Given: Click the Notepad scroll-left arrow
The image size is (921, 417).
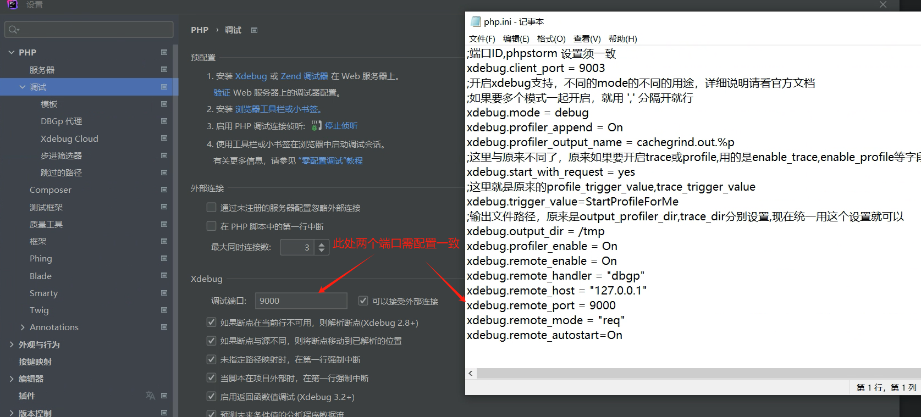Looking at the screenshot, I should tap(471, 374).
